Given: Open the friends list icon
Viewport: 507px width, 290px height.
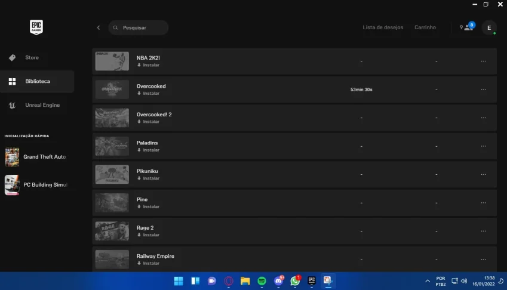Looking at the screenshot, I should point(467,27).
